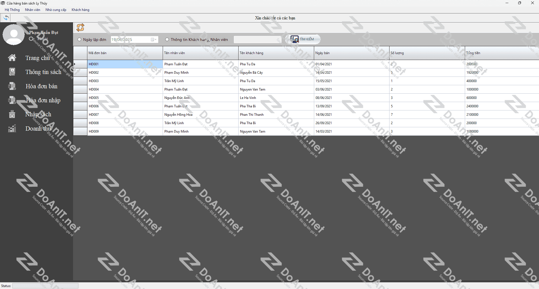
Task: Click the download box icon for Nhập sách
Action: [12, 114]
